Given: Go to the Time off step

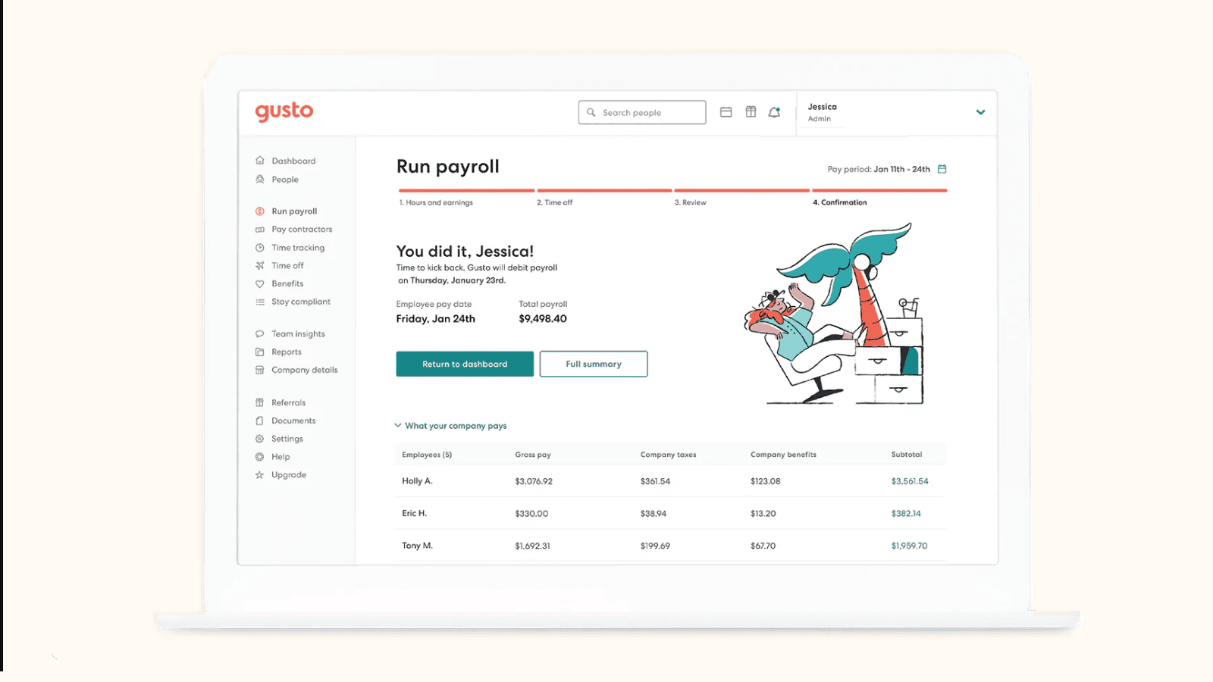Looking at the screenshot, I should 555,202.
